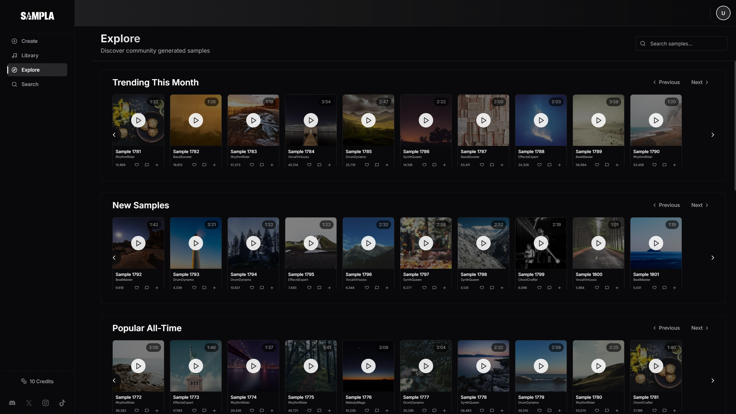Click the Explore compass icon in sidebar
Screen dimensions: 736x414
(14, 70)
